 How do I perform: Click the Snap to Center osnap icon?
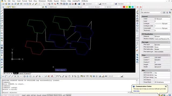24,76
